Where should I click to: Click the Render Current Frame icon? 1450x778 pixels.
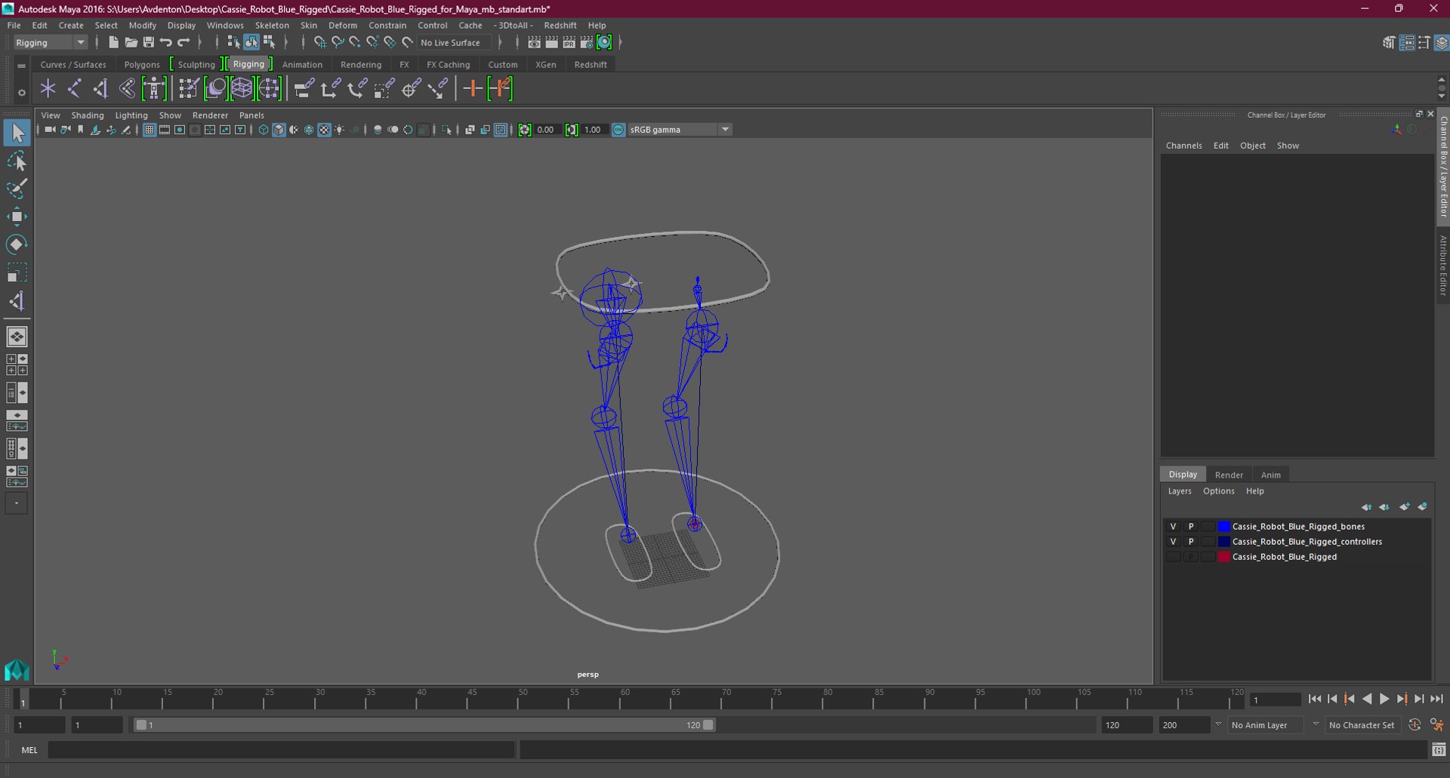(x=552, y=42)
